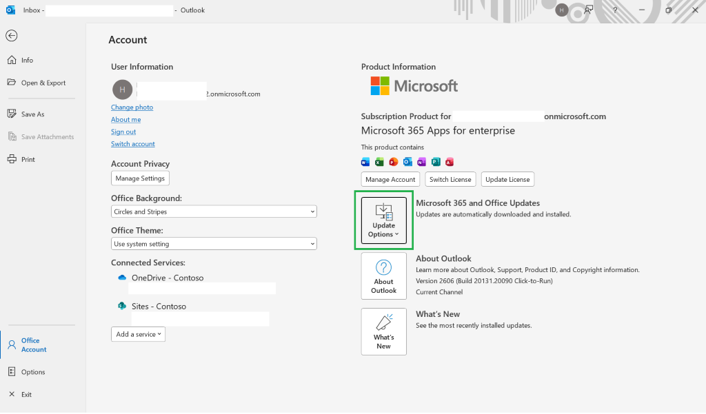The height and width of the screenshot is (414, 706).
Task: Click the SharePoint Sites icon
Action: pos(122,306)
